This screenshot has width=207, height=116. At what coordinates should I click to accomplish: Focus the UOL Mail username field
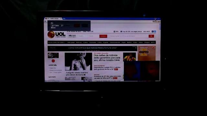(83, 36)
